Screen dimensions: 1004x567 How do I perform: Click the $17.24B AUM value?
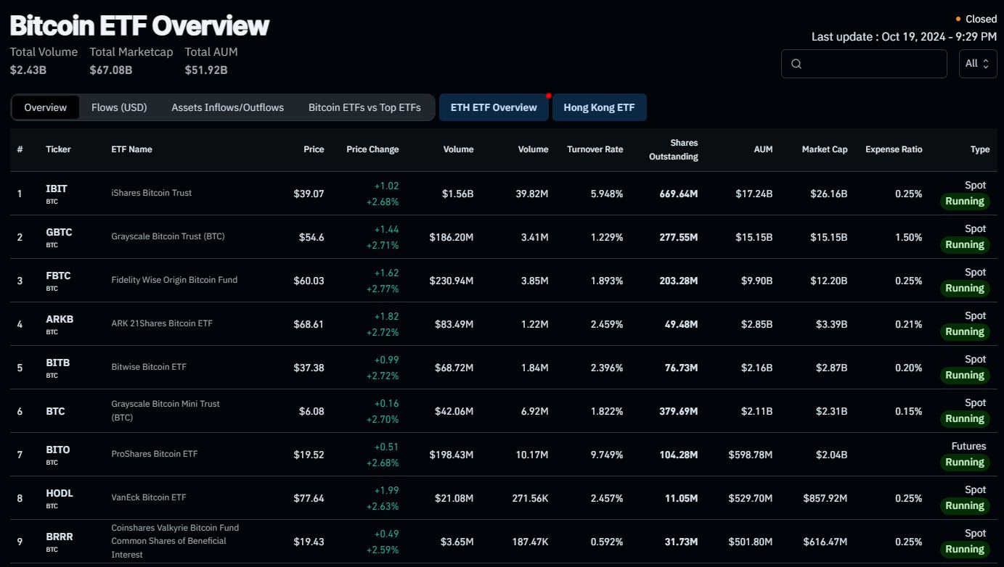(754, 194)
